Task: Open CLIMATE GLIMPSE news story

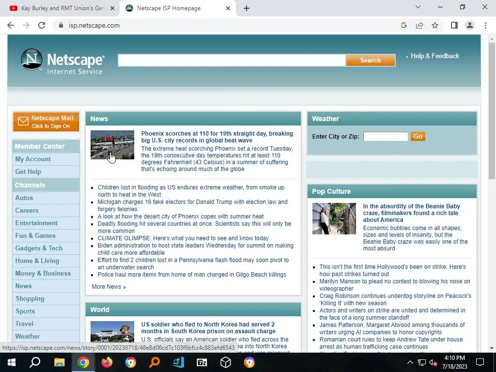Action: [x=183, y=238]
